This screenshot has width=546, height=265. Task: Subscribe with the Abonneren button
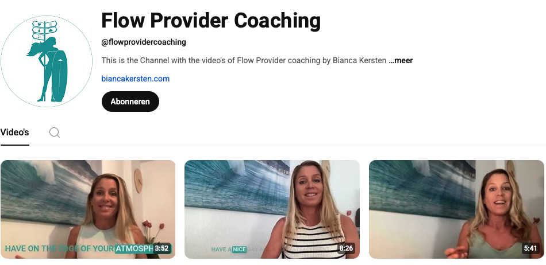pyautogui.click(x=130, y=102)
